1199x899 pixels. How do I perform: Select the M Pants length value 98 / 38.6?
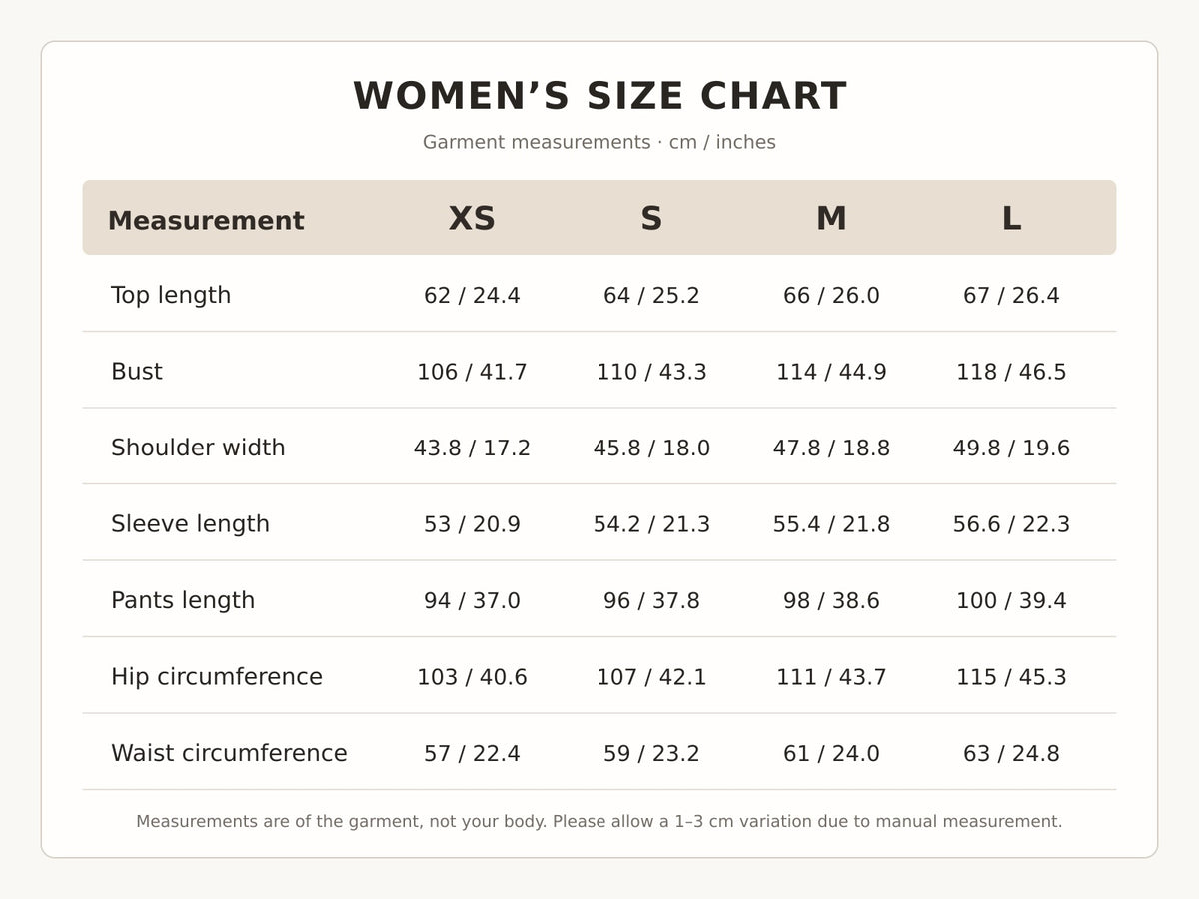click(x=831, y=600)
